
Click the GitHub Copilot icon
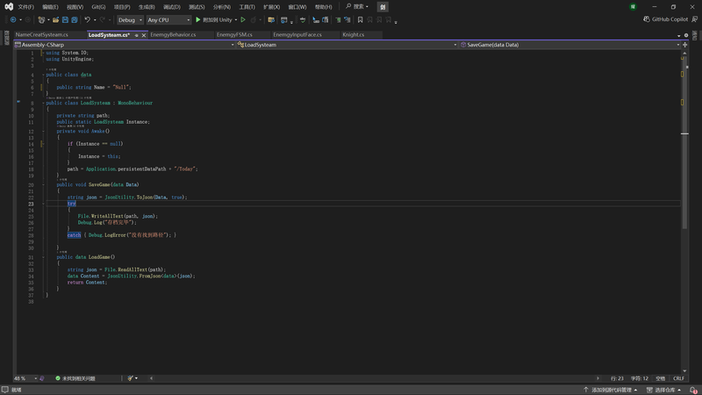point(647,19)
